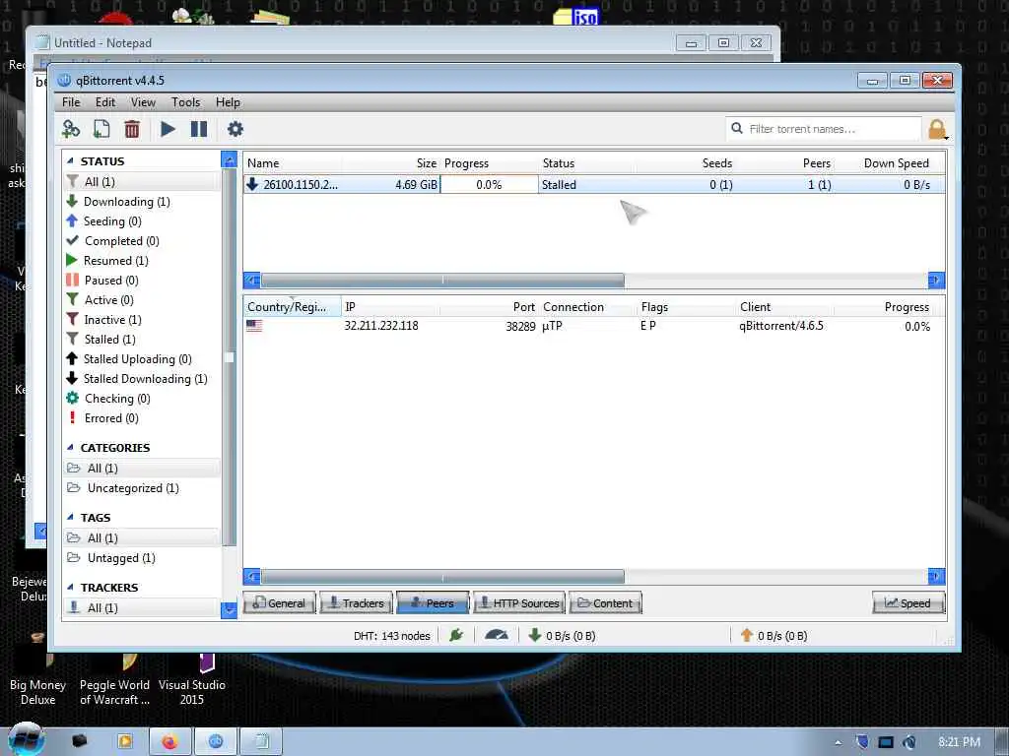The height and width of the screenshot is (756, 1009).
Task: Collapse the CATEGORIES section triangle
Action: coord(70,448)
